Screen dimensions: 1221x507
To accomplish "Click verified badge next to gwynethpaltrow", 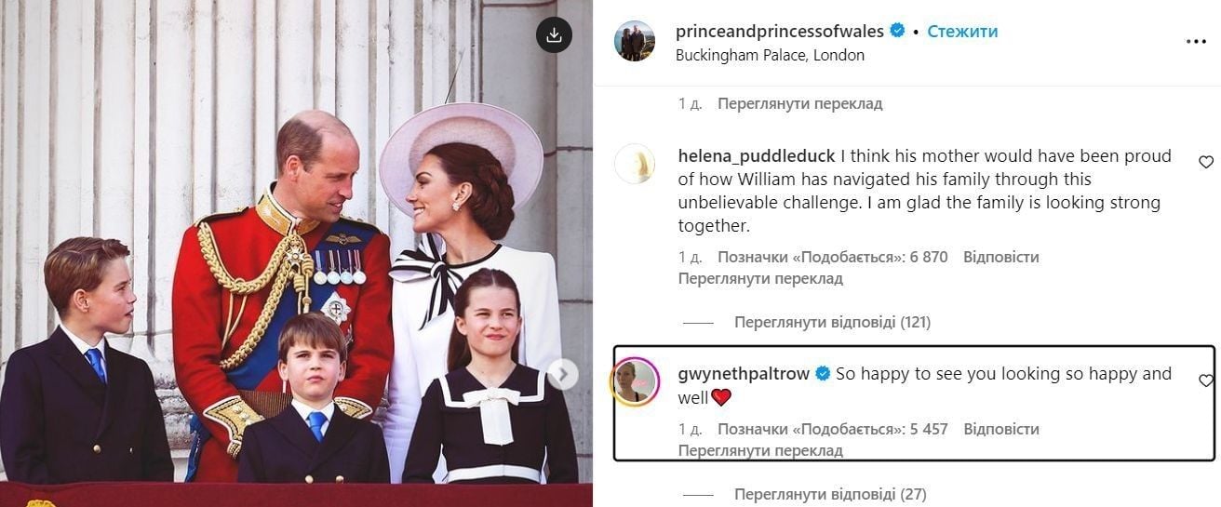I will (x=823, y=374).
